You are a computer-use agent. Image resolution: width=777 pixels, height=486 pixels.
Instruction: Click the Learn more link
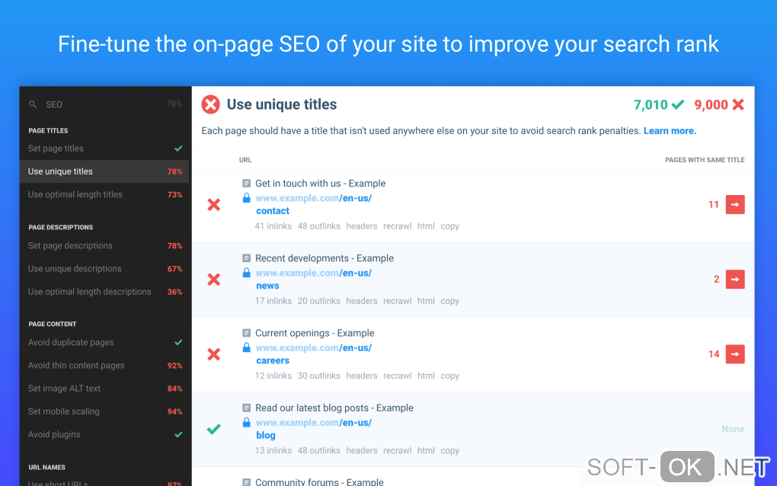click(x=670, y=131)
